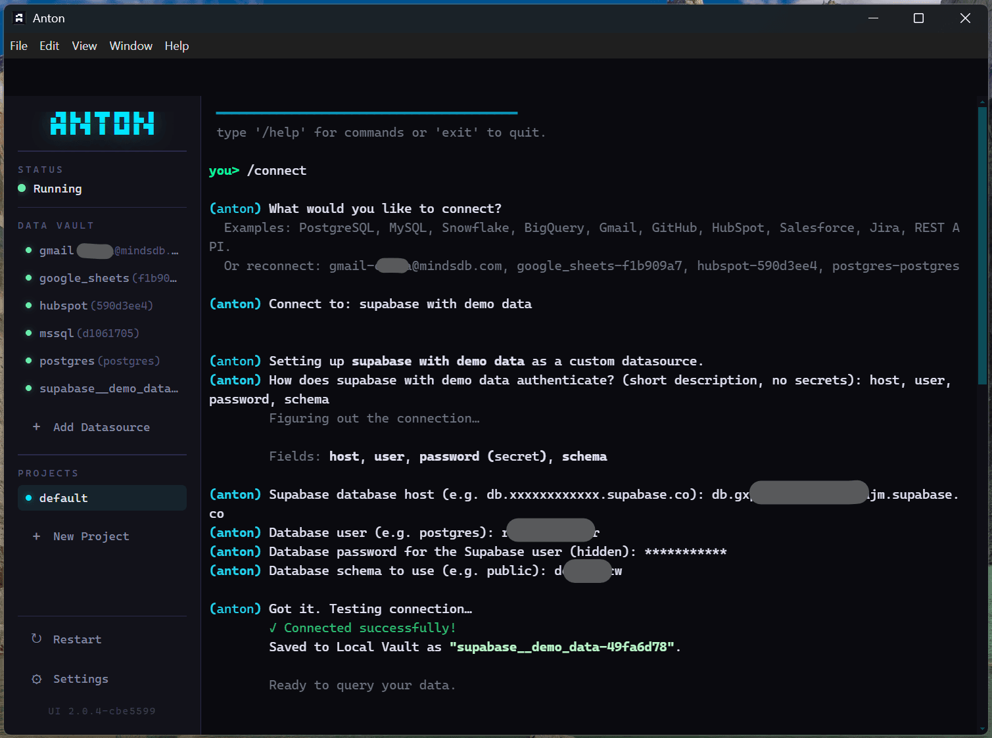Toggle the hubspot datasource status dot

(28, 306)
